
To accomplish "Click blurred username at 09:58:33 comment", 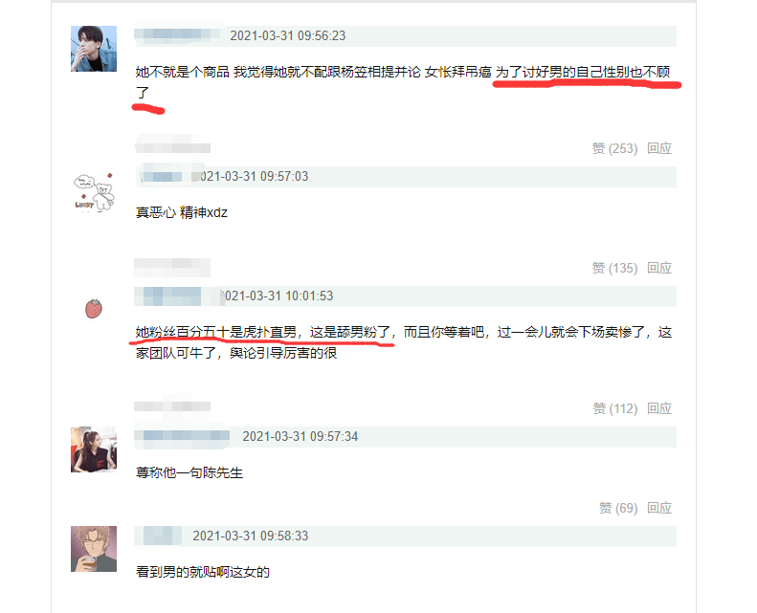I will point(158,536).
